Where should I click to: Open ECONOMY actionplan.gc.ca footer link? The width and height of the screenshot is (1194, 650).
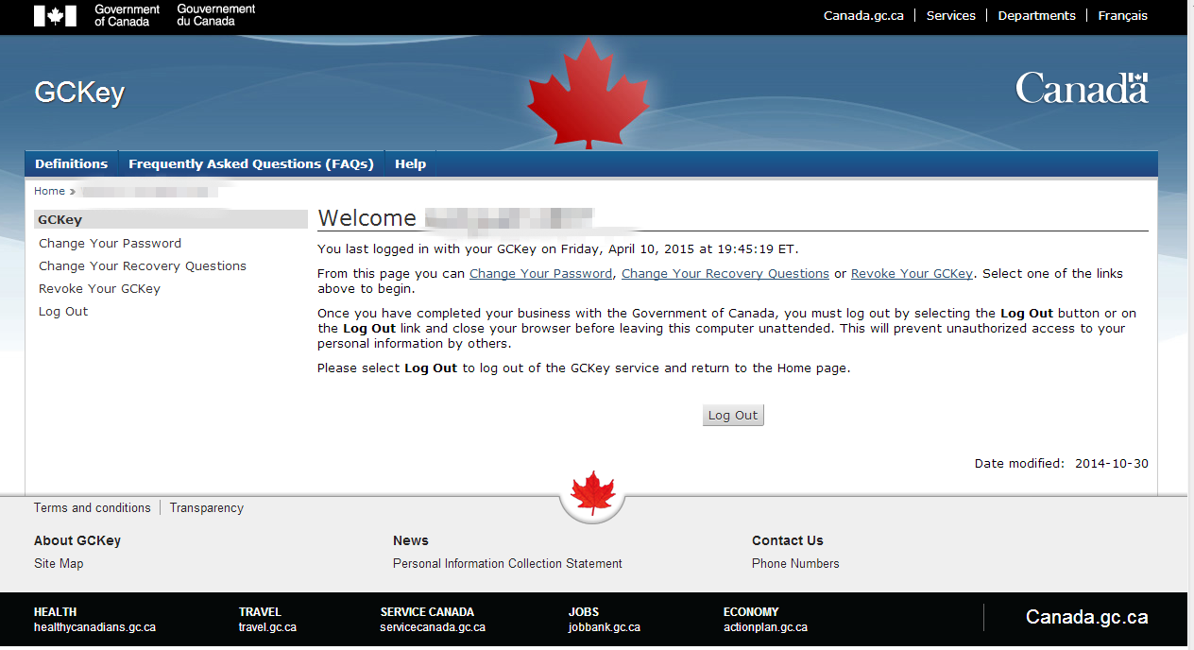coord(765,619)
